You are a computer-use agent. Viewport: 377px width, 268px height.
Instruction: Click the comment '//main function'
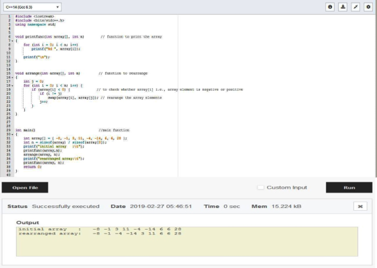114,130
